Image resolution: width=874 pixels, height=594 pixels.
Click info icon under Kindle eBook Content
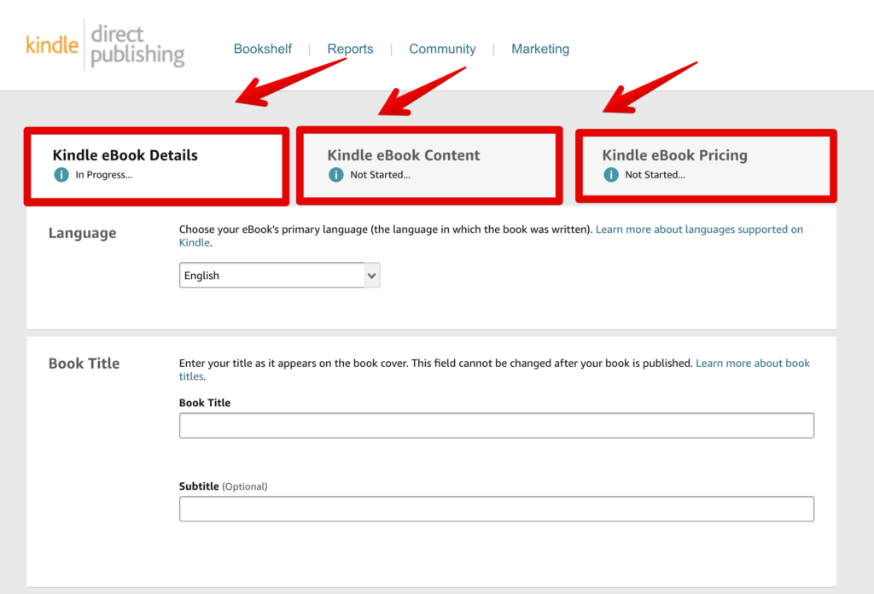[x=336, y=175]
